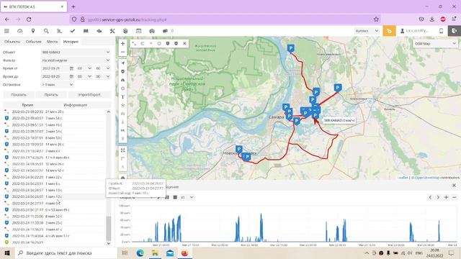461x259 pixels.
Task: Open the OSM Map layer dropdown
Action: coord(435,43)
